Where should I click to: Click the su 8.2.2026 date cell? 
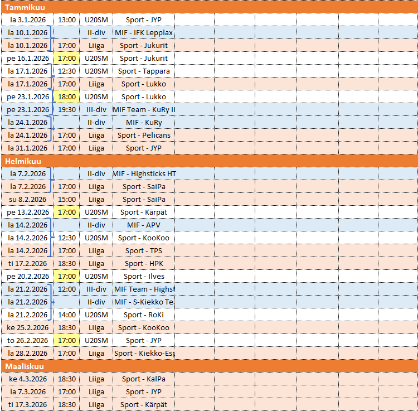[x=28, y=199]
